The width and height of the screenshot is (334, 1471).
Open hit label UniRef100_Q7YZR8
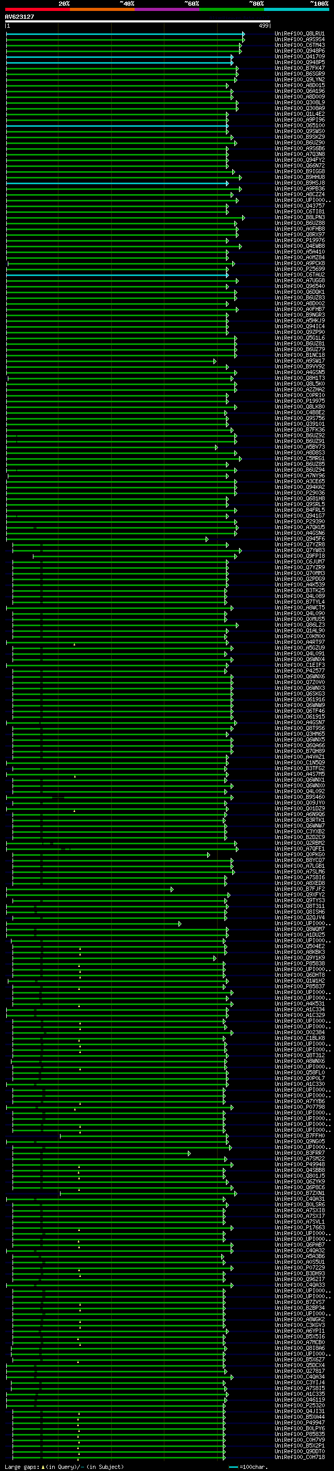tap(300, 544)
